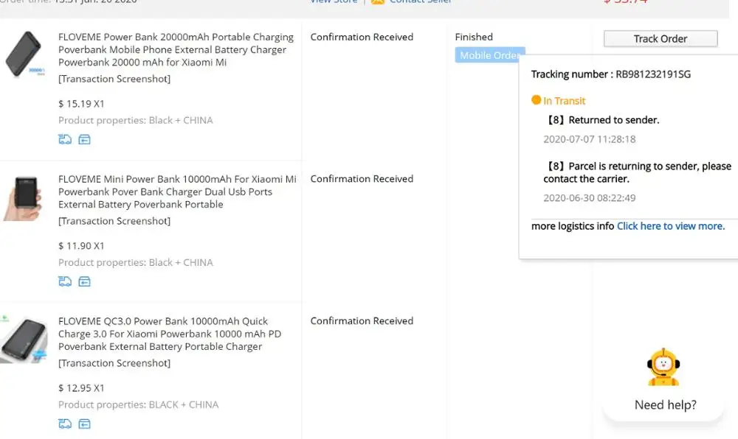
Task: Click the Finished order status text
Action: [x=474, y=37]
